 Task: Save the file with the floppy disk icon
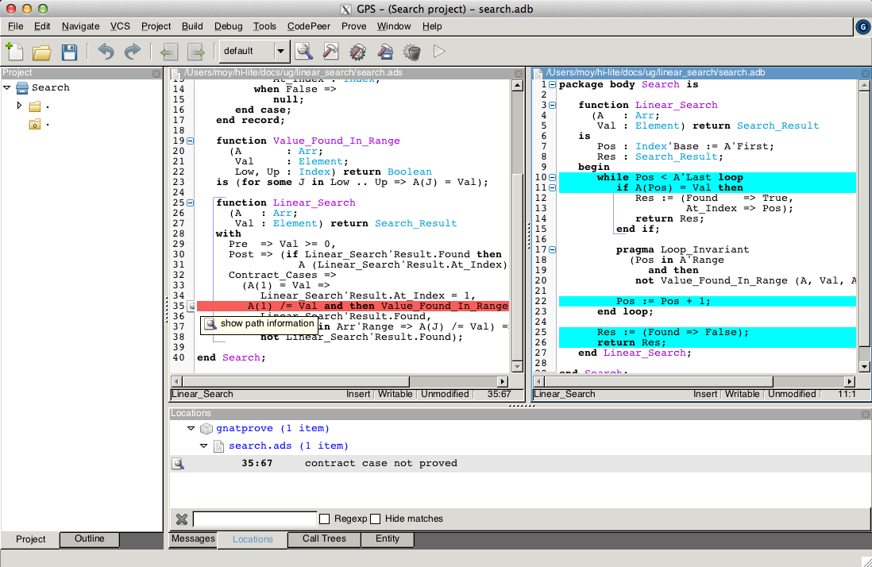(x=69, y=52)
